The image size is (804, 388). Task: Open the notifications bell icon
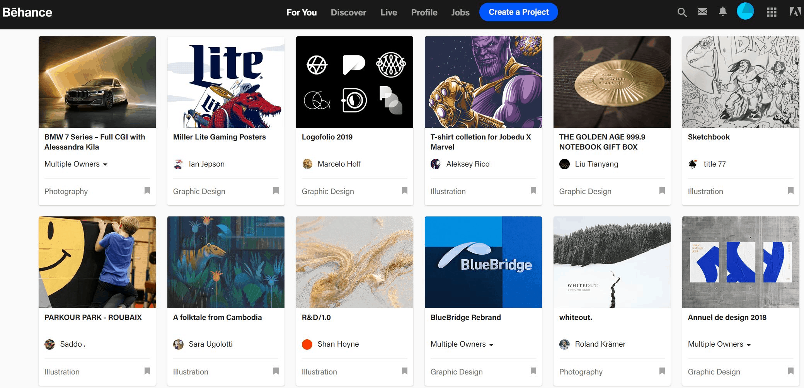pyautogui.click(x=722, y=12)
